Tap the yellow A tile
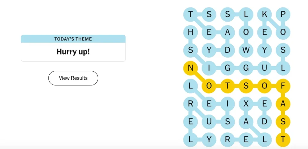The image size is (308, 149). coord(283,104)
